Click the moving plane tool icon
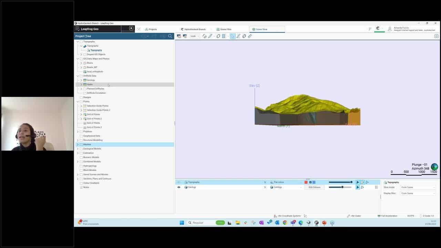This screenshot has width=441, height=248. click(218, 36)
